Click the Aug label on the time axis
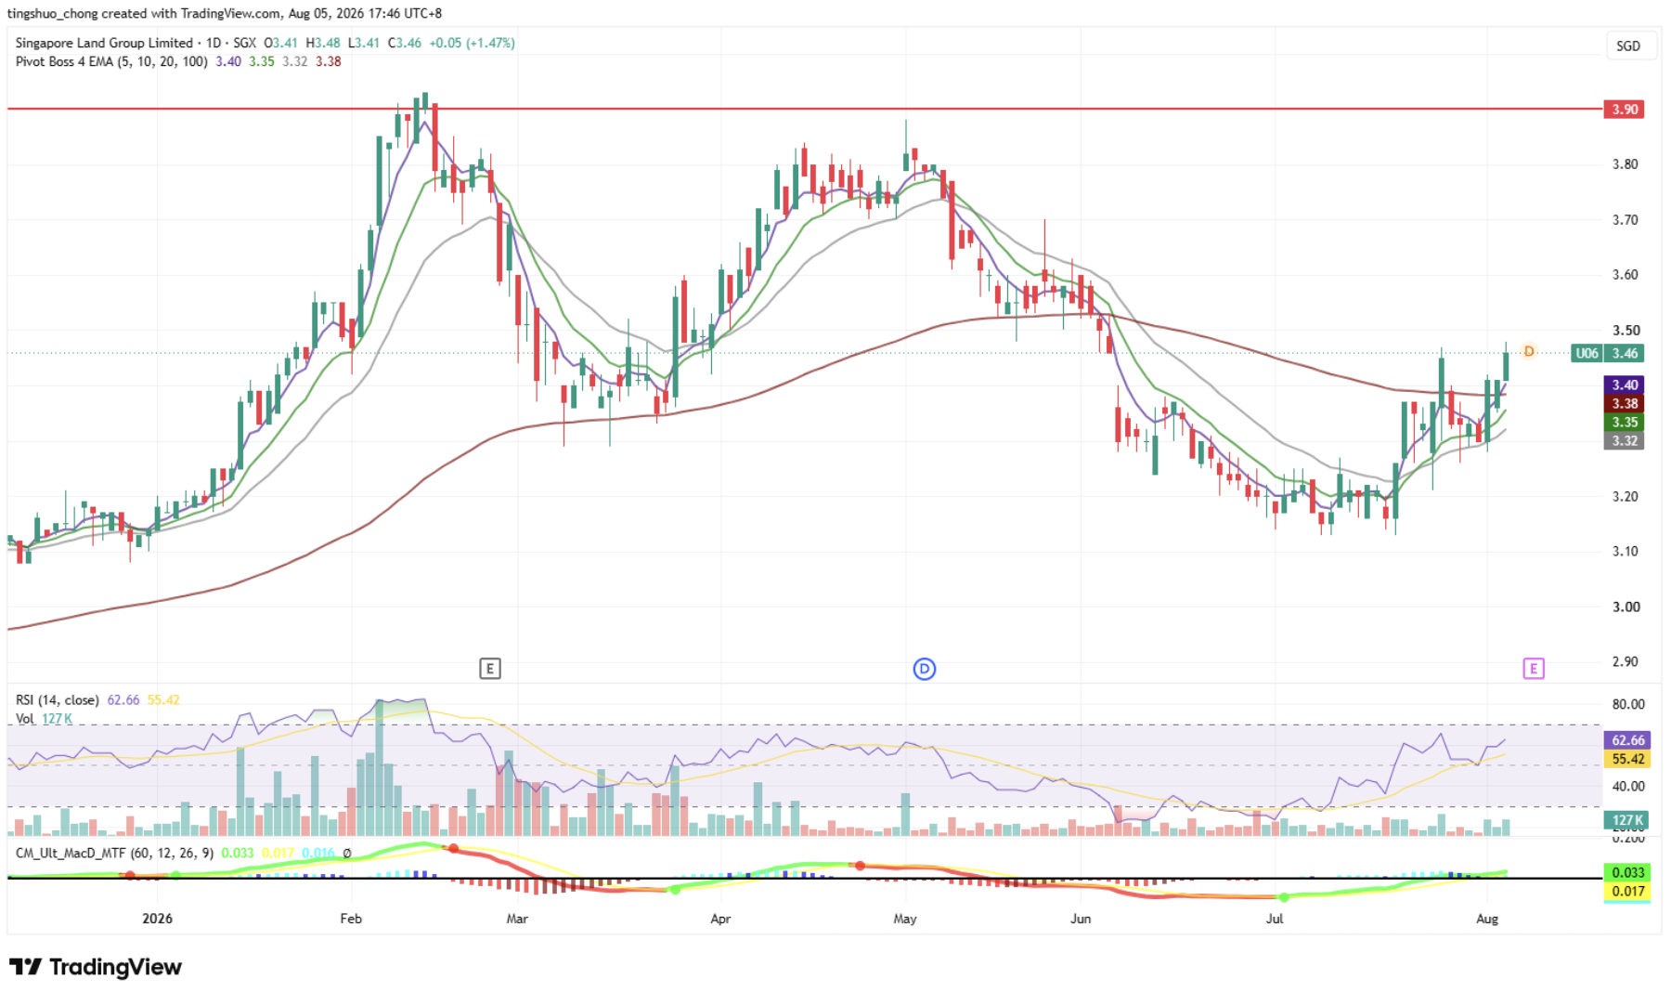The width and height of the screenshot is (1671, 992). point(1487,919)
